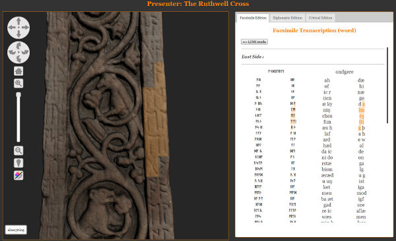The height and width of the screenshot is (241, 396).
Task: Click the rune heading above first column
Action: click(276, 71)
